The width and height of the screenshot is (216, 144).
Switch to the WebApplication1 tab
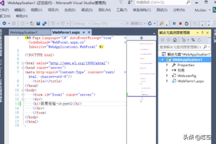coord(23,32)
